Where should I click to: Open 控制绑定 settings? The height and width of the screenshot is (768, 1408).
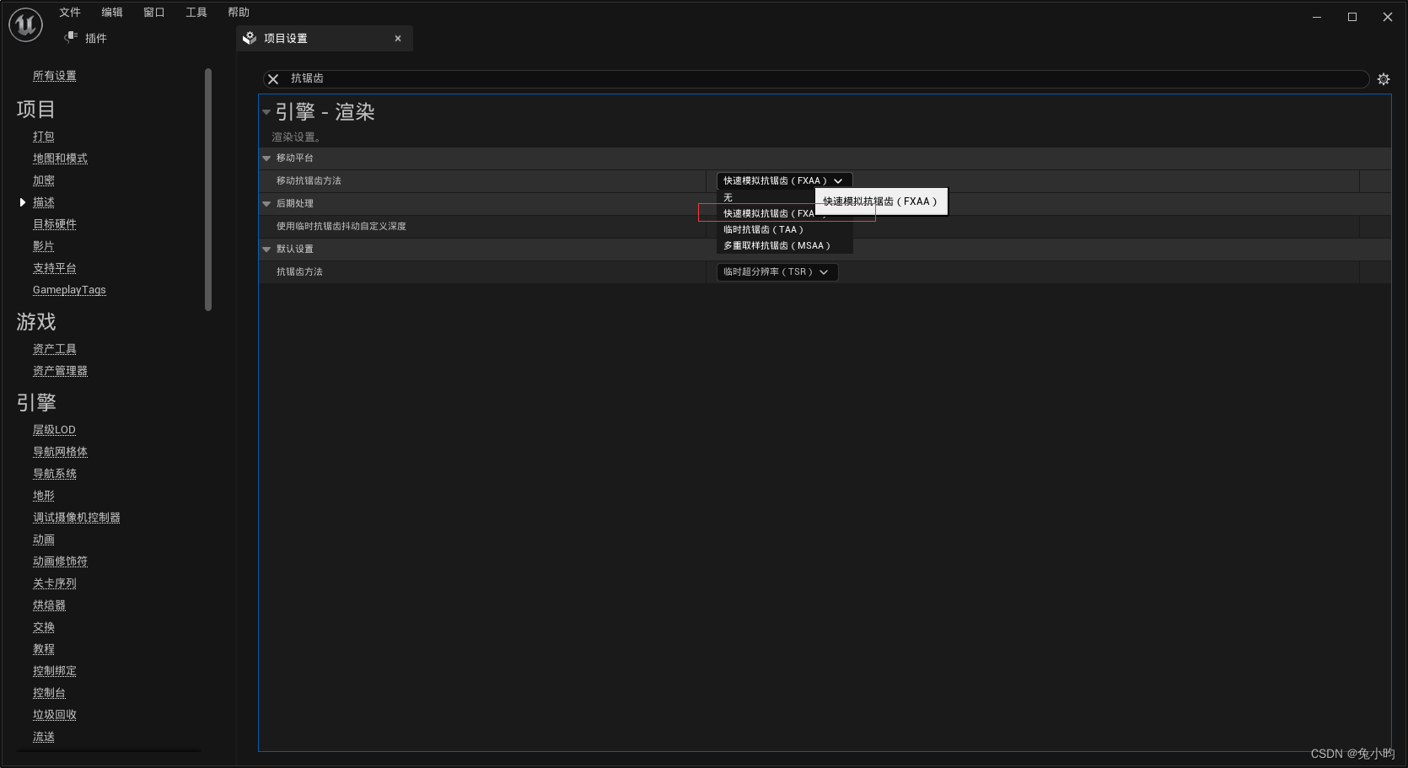55,671
